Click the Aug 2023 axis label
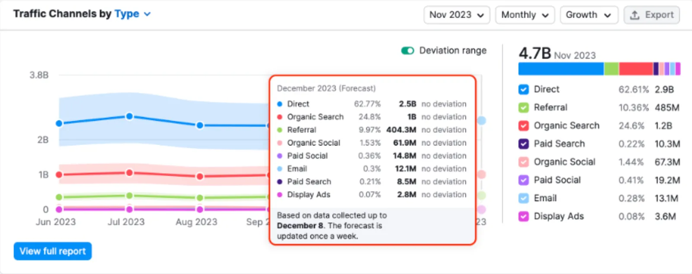The image size is (692, 274). (x=196, y=222)
